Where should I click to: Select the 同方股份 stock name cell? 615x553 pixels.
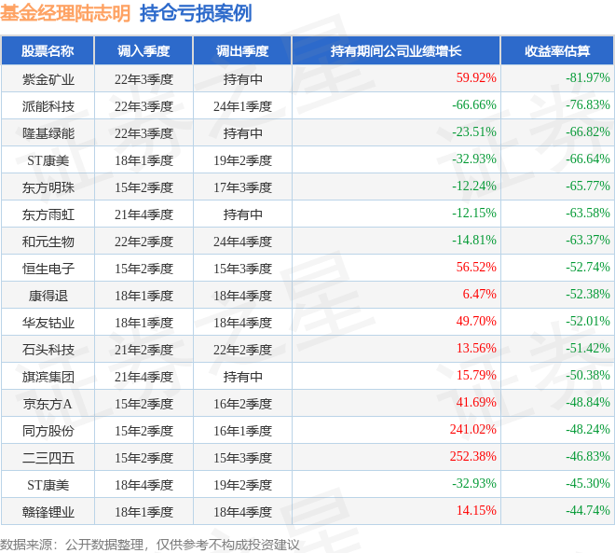point(48,431)
